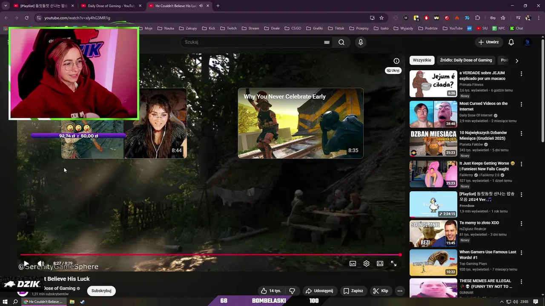Viewport: 545px width, 306px height.
Task: Open the Kick bookmarks folder
Action: pyautogui.click(x=209, y=28)
